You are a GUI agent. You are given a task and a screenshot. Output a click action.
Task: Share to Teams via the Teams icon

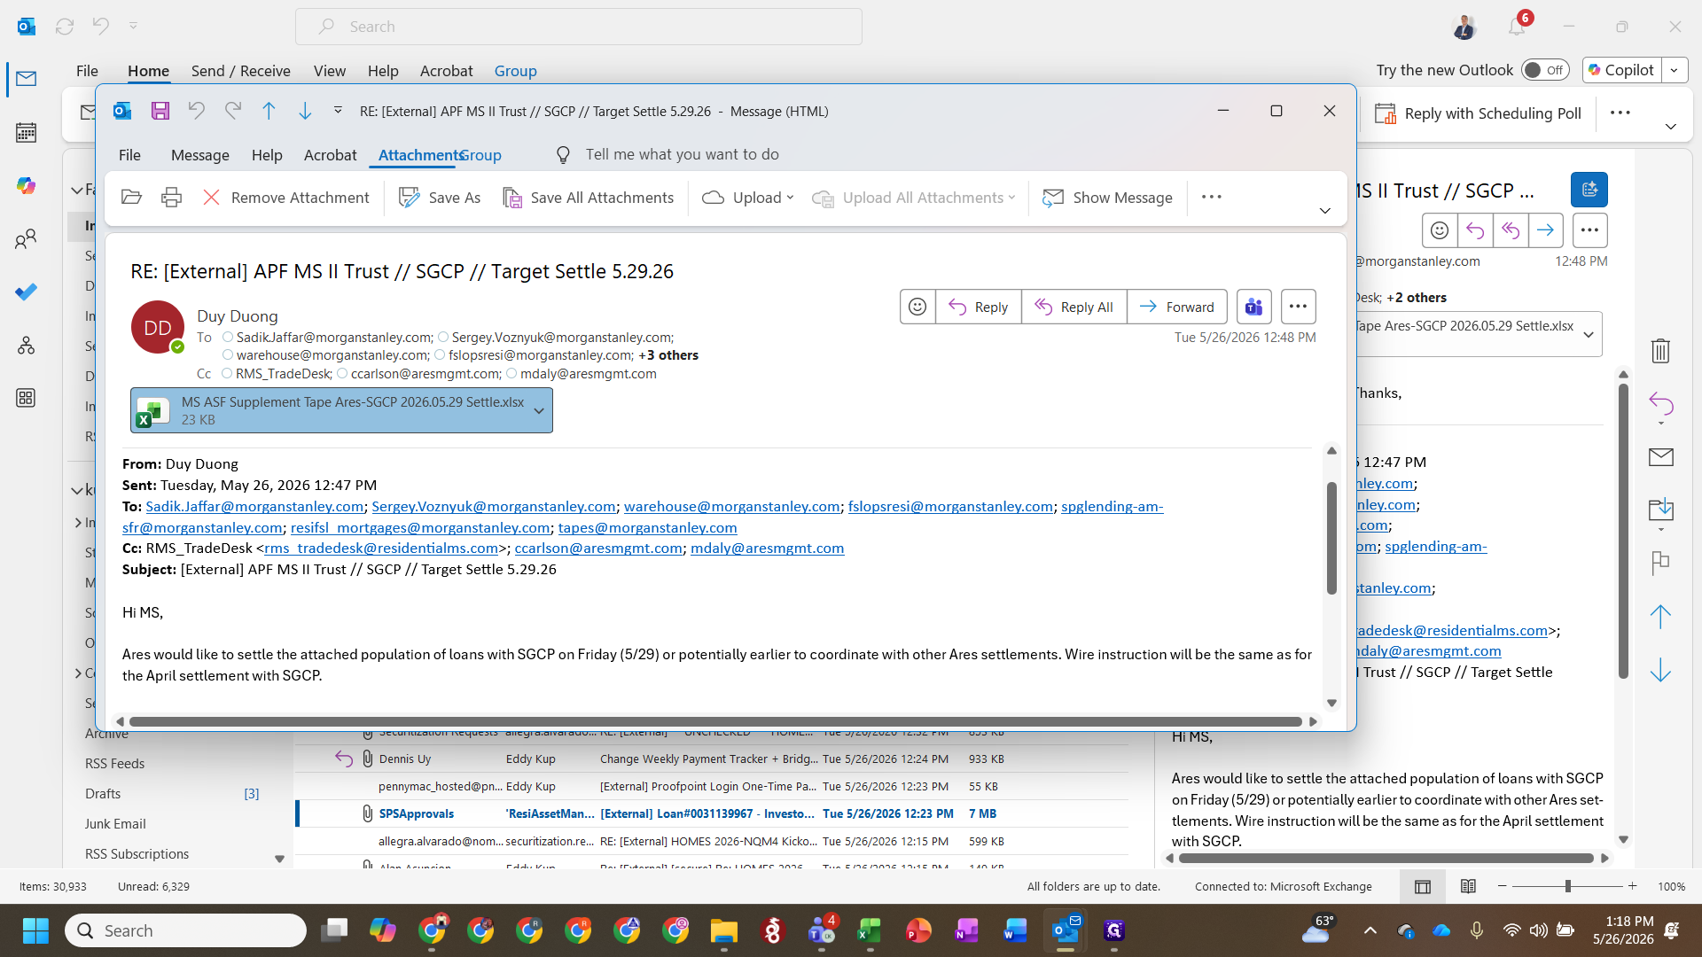click(1253, 307)
